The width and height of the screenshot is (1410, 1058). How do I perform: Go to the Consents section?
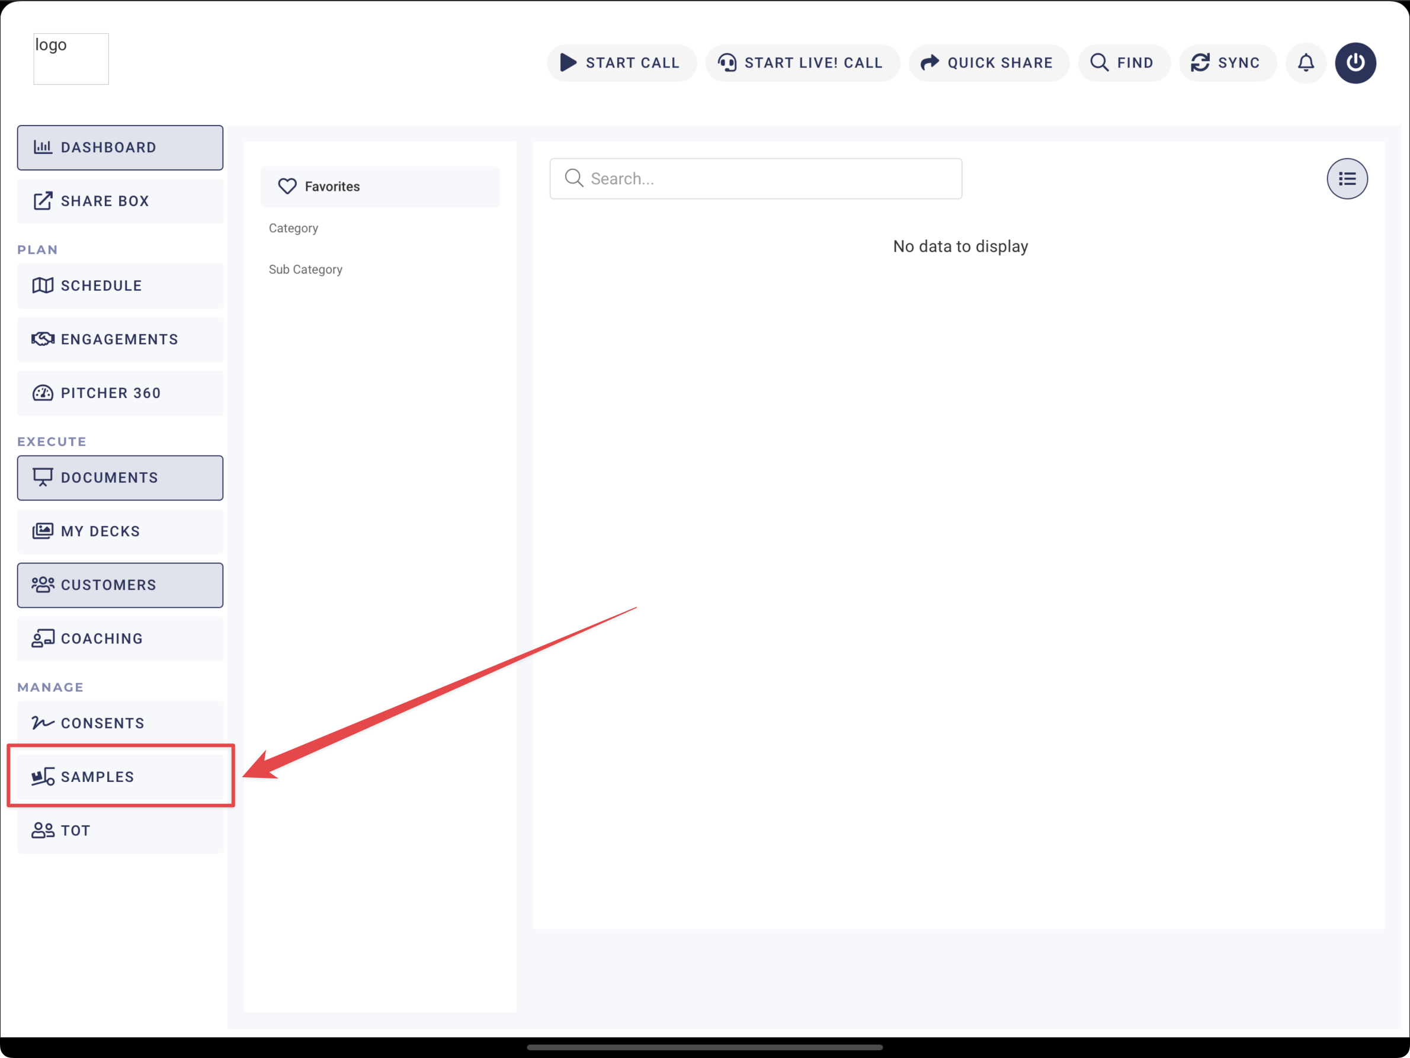click(120, 723)
